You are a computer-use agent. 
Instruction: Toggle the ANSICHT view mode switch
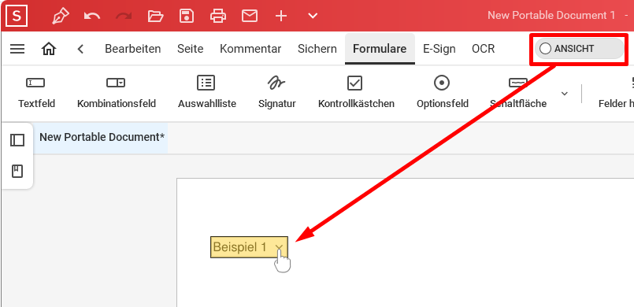click(x=579, y=49)
